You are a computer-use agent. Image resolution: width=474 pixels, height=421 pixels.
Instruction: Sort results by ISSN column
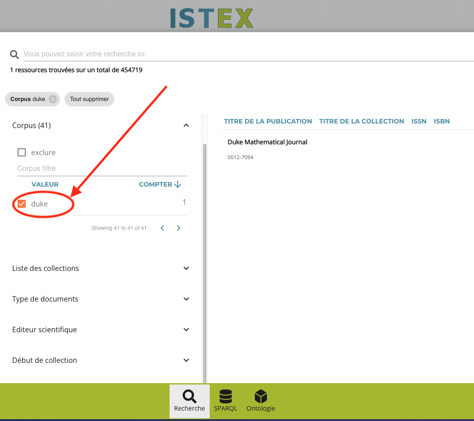pyautogui.click(x=419, y=121)
